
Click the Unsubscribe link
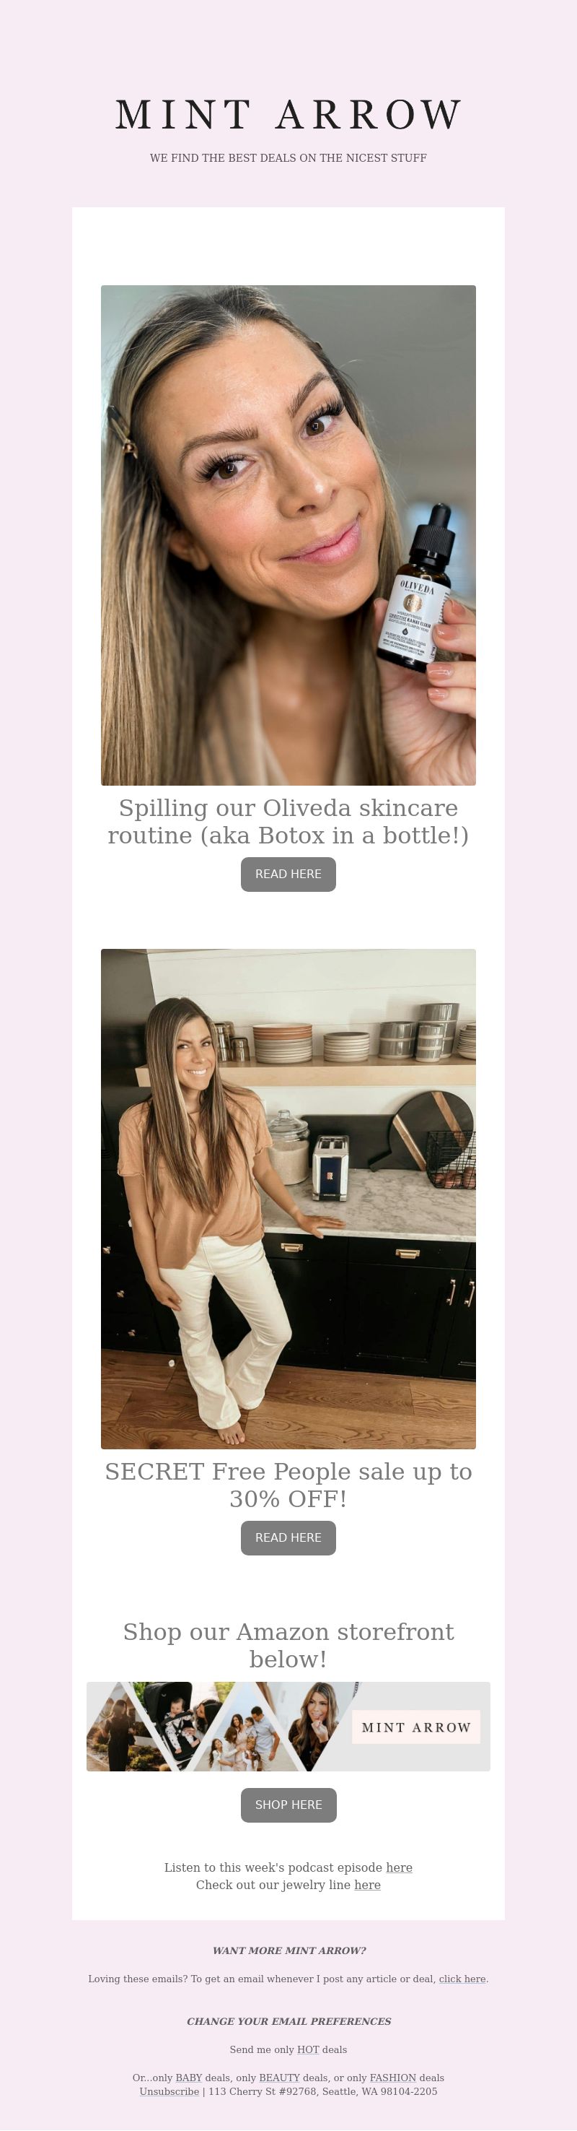click(169, 2091)
